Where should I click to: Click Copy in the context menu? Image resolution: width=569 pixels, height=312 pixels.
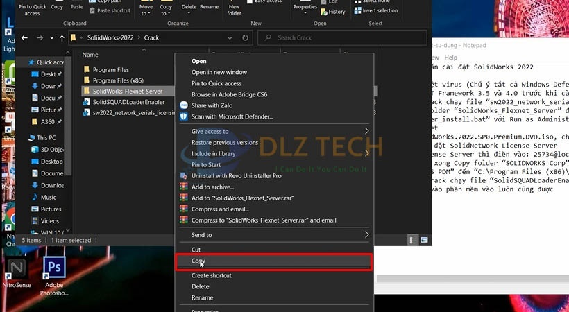274,261
